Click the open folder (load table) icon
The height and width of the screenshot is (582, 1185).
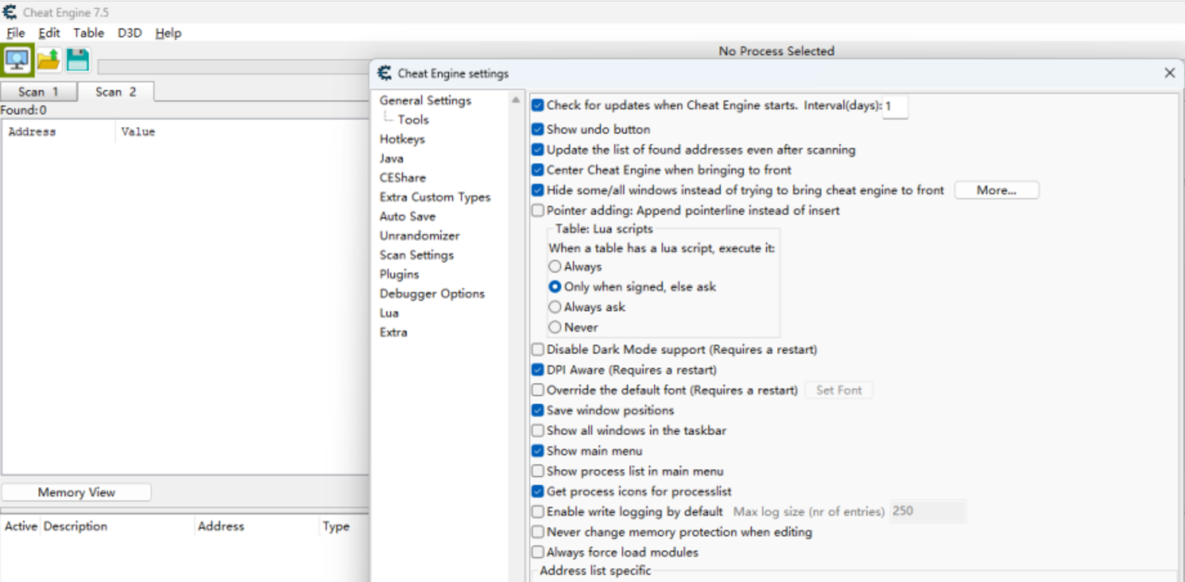[48, 60]
